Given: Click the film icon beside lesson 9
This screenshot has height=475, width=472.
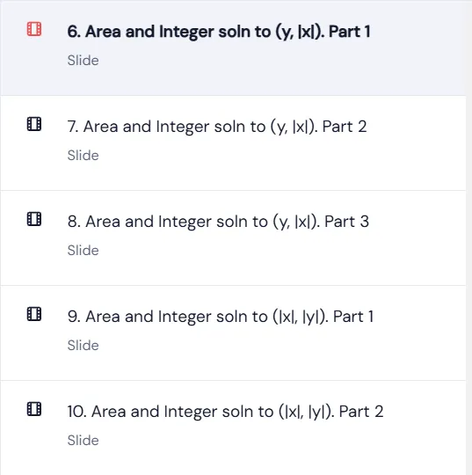Looking at the screenshot, I should coord(34,314).
